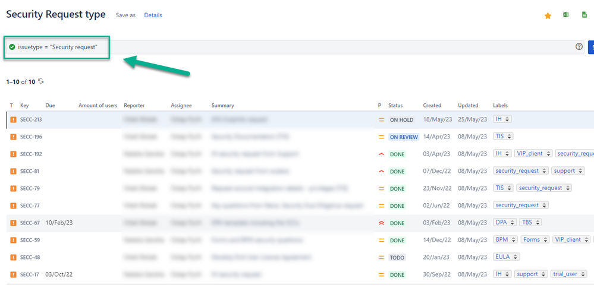This screenshot has width=594, height=291.
Task: Click medium priority icon on SECC-17
Action: pyautogui.click(x=382, y=275)
